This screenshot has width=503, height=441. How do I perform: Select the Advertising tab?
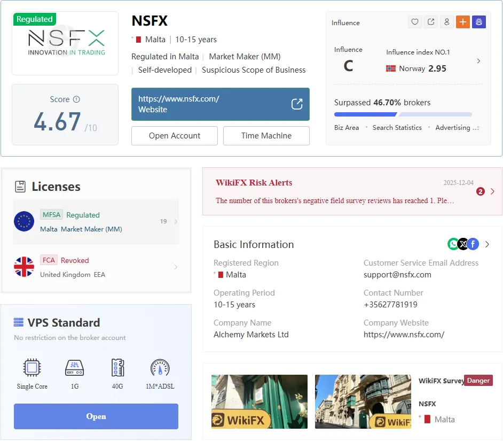(453, 128)
